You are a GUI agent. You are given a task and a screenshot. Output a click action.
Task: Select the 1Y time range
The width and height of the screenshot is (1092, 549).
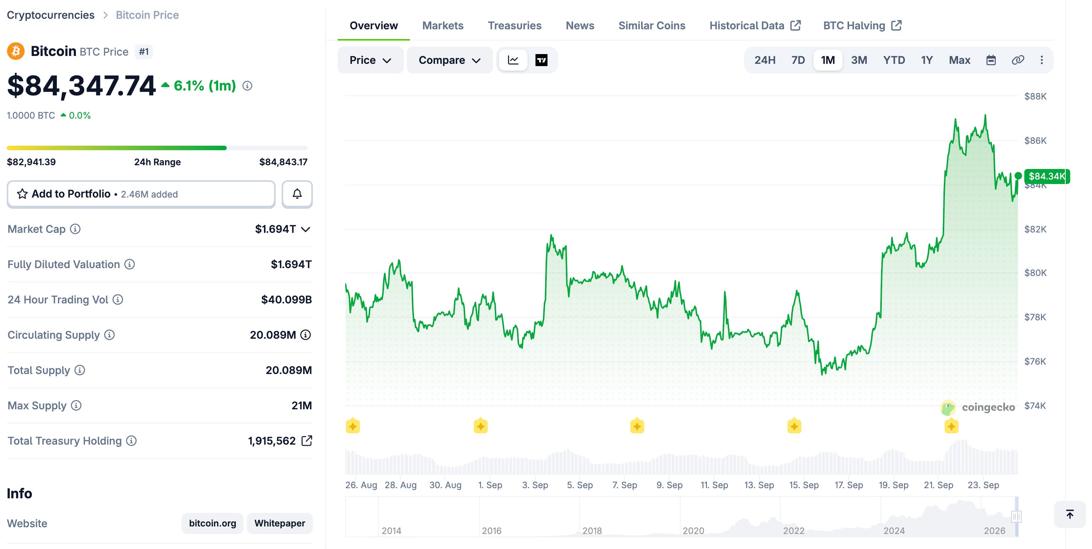(927, 60)
